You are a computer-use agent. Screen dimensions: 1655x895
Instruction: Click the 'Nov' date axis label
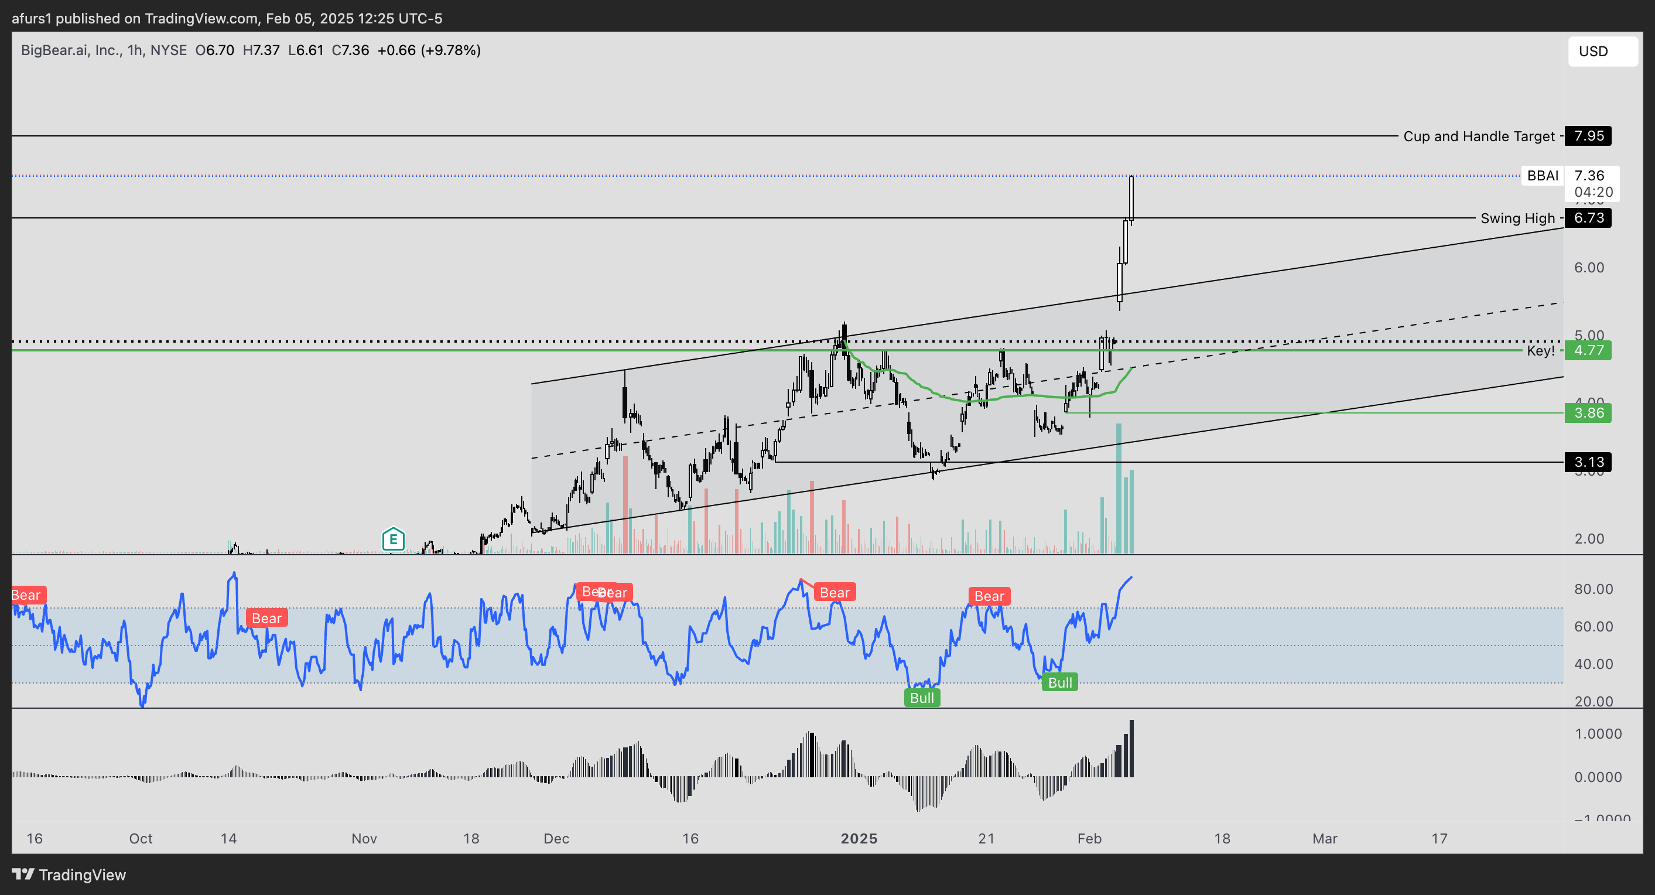click(364, 838)
